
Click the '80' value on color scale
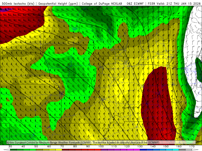click(x=75, y=146)
